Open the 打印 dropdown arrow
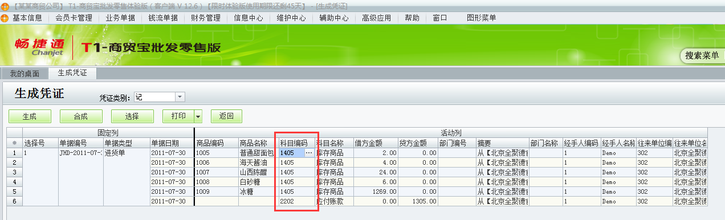Screen dimensions: 725x220 click(x=198, y=116)
